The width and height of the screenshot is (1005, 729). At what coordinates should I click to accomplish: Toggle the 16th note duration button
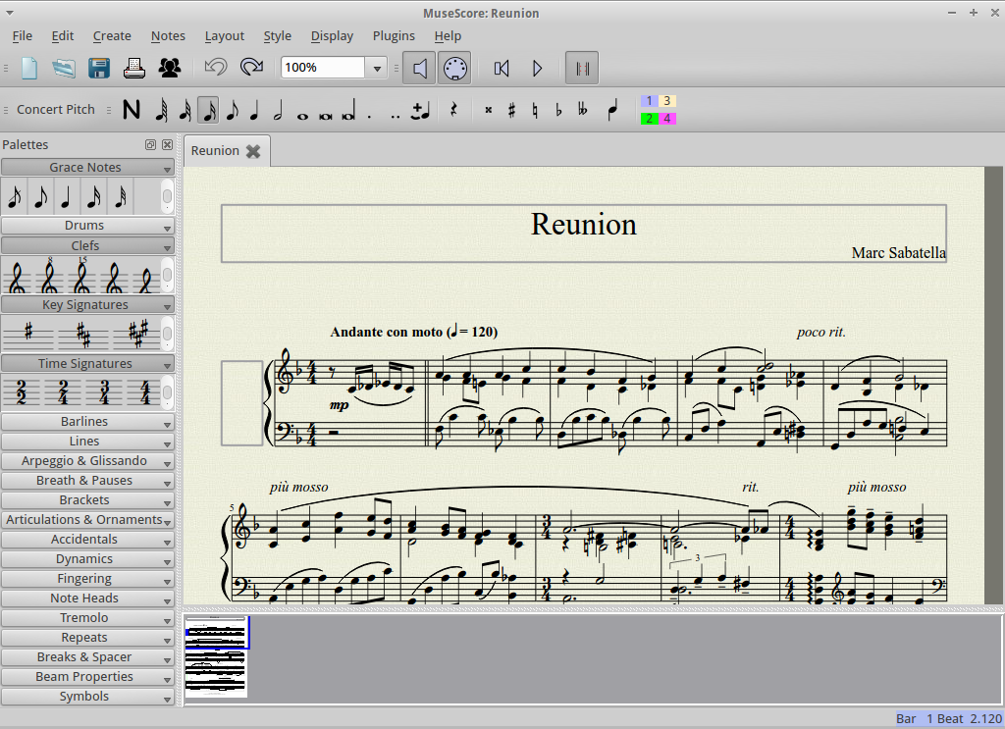point(208,110)
